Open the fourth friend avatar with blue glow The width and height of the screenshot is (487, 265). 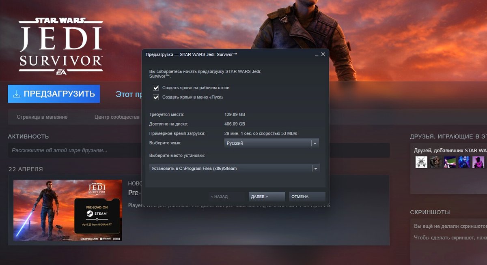pos(464,162)
